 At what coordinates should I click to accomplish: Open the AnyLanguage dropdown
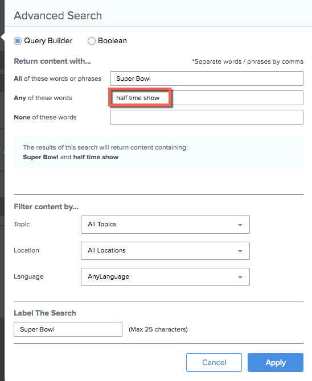coord(165,277)
